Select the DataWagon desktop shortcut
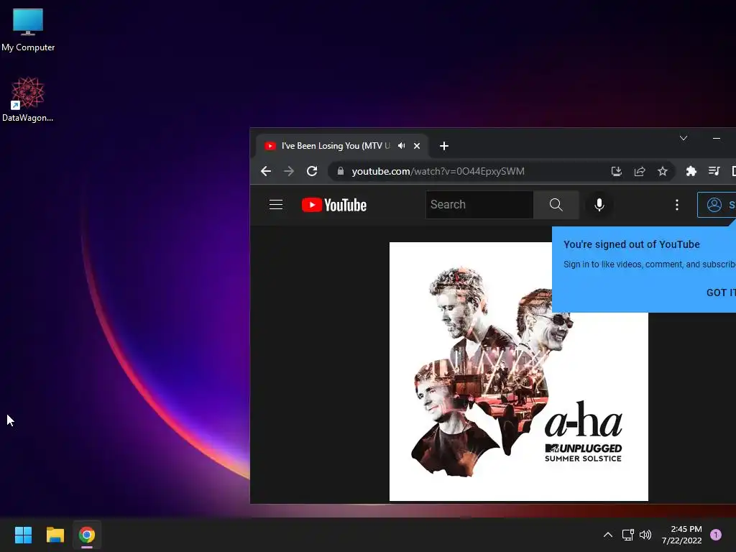The width and height of the screenshot is (736, 552). [x=28, y=99]
